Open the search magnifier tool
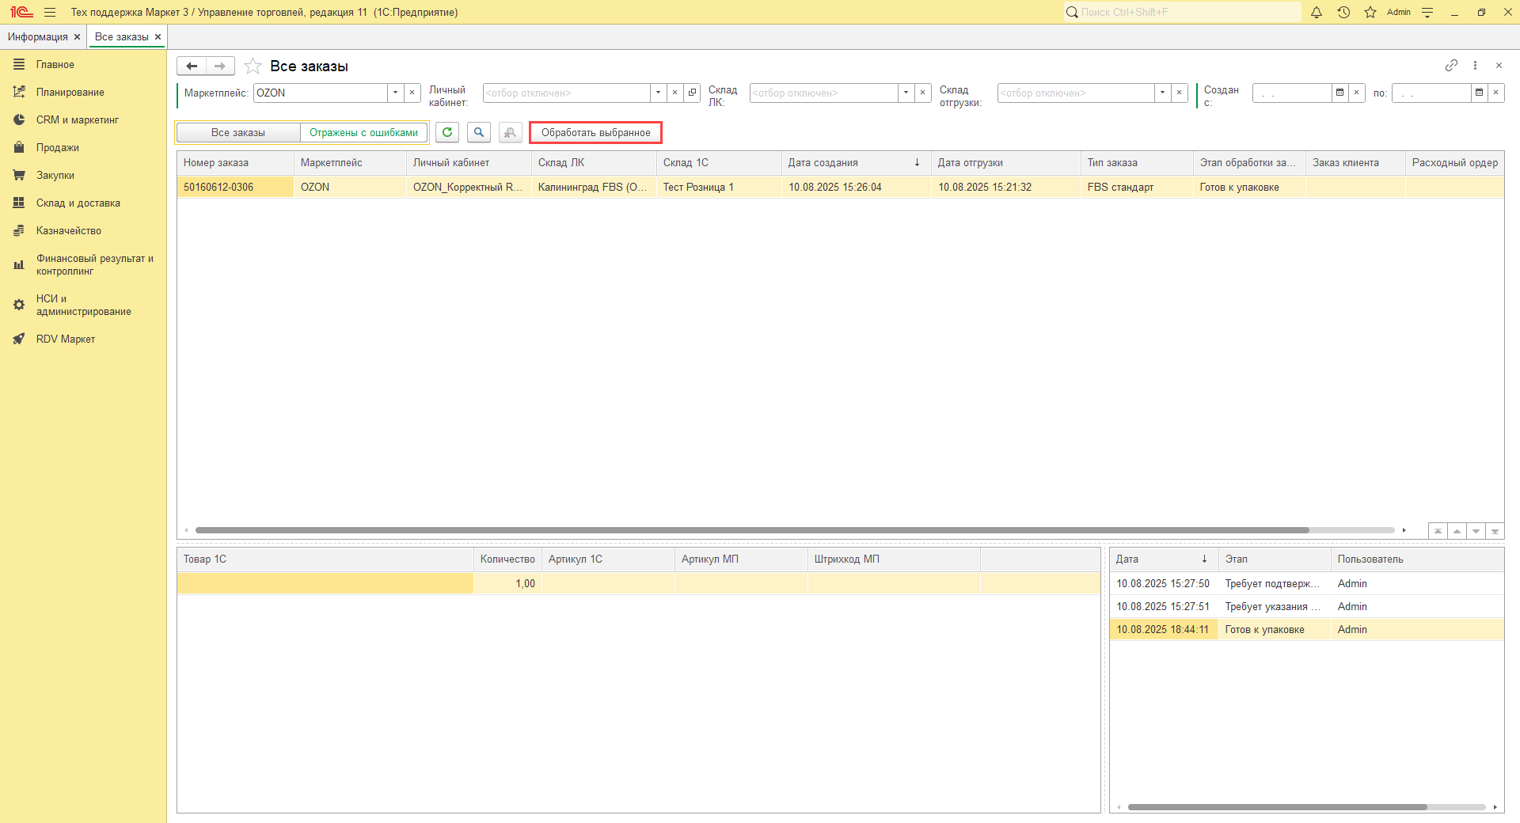The height and width of the screenshot is (823, 1520). 479,133
